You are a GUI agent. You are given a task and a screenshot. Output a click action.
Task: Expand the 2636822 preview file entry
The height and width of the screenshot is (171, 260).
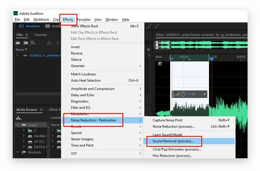tap(17, 55)
